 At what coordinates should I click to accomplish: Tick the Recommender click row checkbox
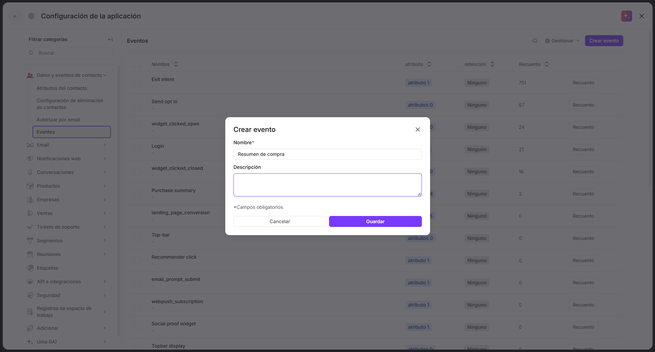[x=137, y=260]
